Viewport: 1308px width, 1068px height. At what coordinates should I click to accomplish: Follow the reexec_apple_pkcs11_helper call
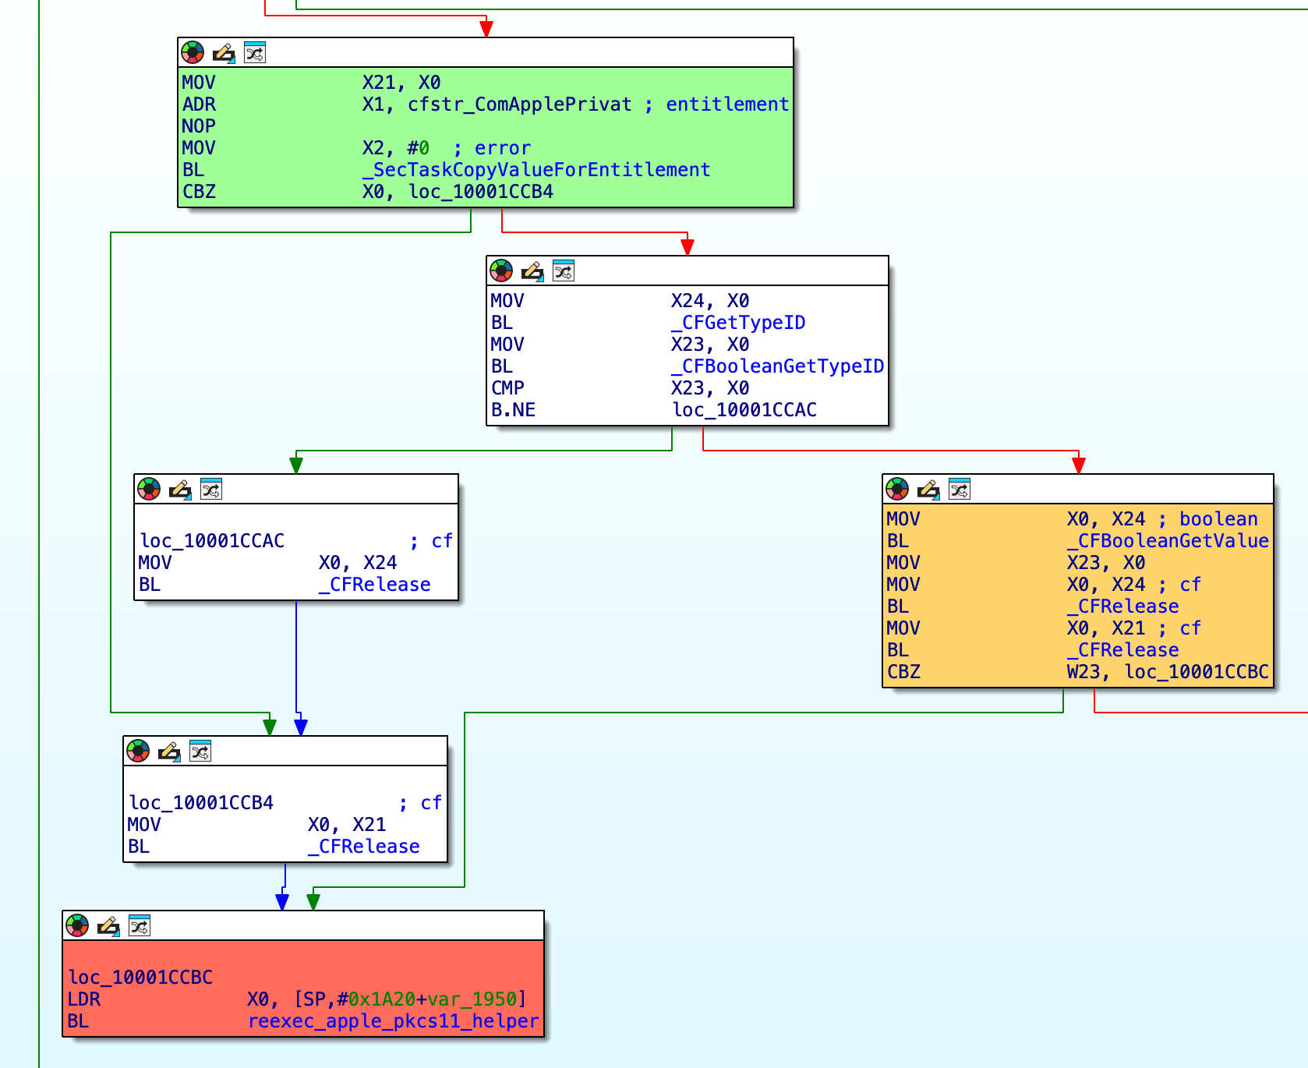click(394, 1020)
